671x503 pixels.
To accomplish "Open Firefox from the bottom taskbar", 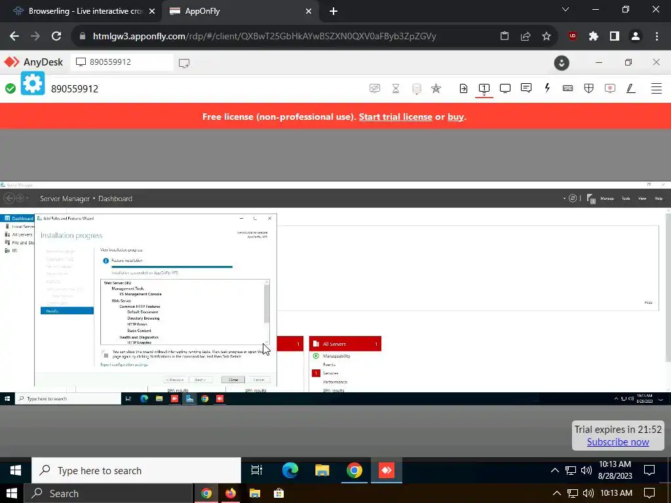I will pos(231,493).
